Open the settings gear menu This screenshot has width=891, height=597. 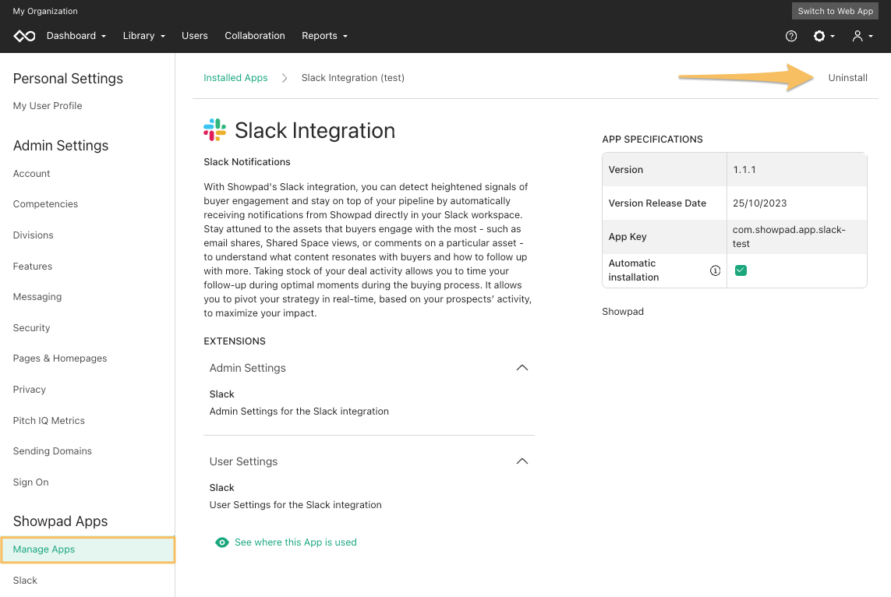coord(823,36)
